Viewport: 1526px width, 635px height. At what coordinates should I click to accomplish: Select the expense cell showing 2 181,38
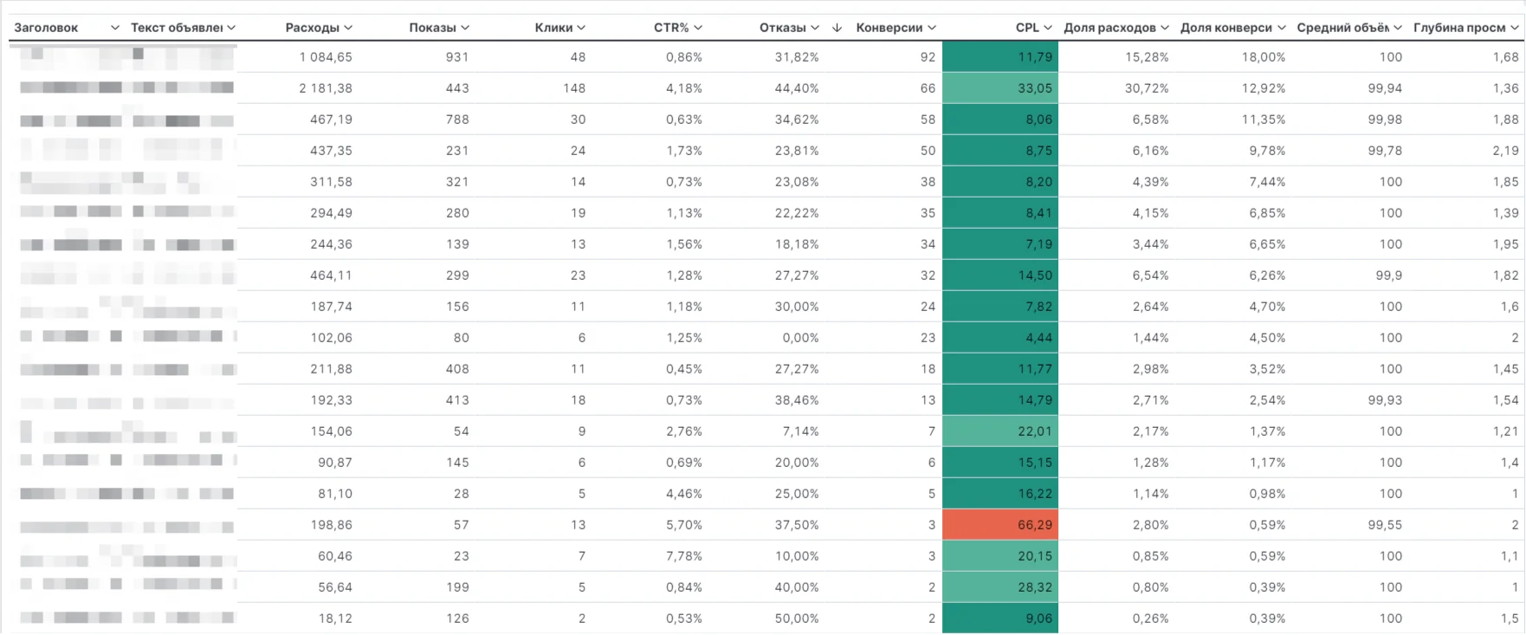point(326,88)
